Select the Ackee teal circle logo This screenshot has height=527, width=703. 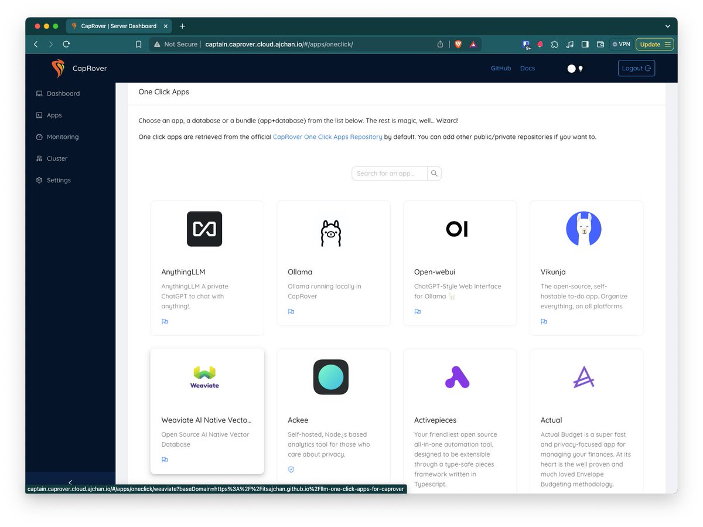point(331,377)
